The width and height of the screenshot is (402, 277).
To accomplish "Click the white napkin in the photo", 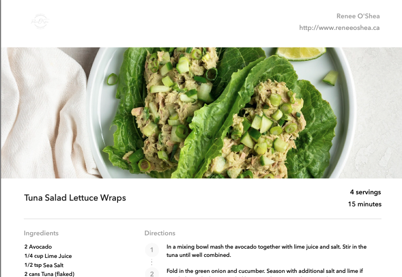I will click(x=47, y=113).
